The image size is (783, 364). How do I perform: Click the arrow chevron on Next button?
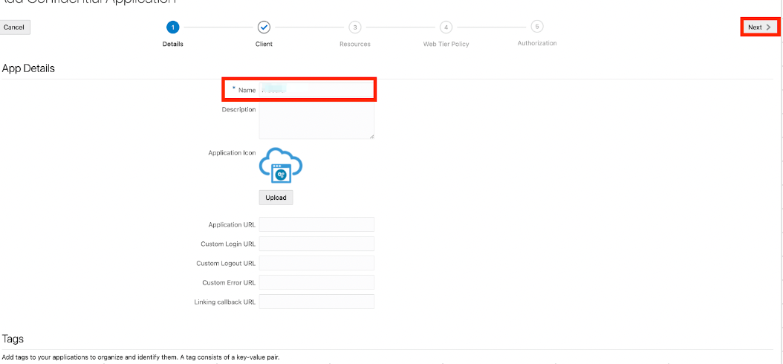click(x=768, y=27)
